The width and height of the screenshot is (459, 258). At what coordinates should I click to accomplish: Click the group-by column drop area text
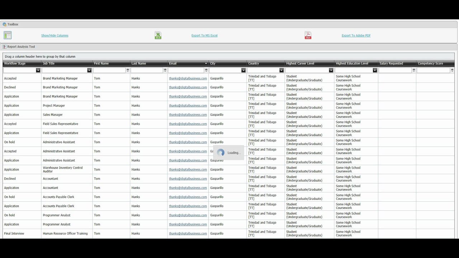(40, 57)
